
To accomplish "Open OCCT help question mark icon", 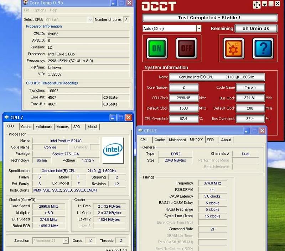I will coord(263,48).
